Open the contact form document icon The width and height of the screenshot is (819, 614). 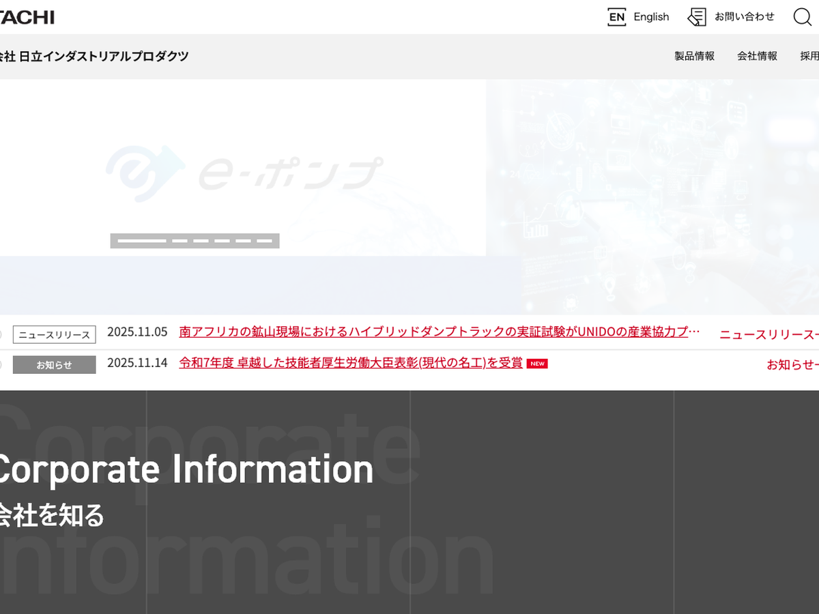(x=697, y=17)
